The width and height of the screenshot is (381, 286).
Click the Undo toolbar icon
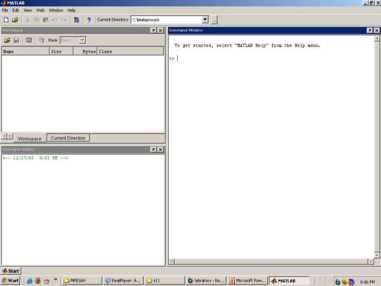pyautogui.click(x=55, y=20)
